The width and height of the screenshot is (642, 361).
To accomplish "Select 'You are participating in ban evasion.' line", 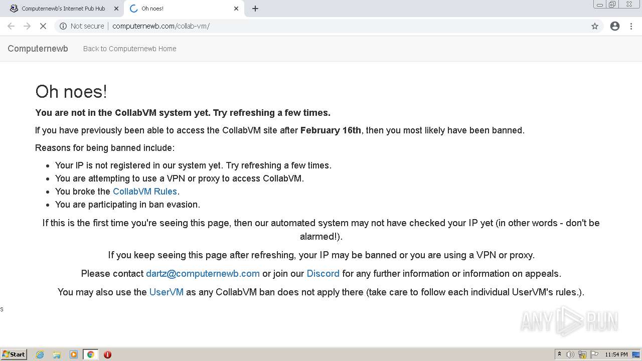I will (x=127, y=205).
